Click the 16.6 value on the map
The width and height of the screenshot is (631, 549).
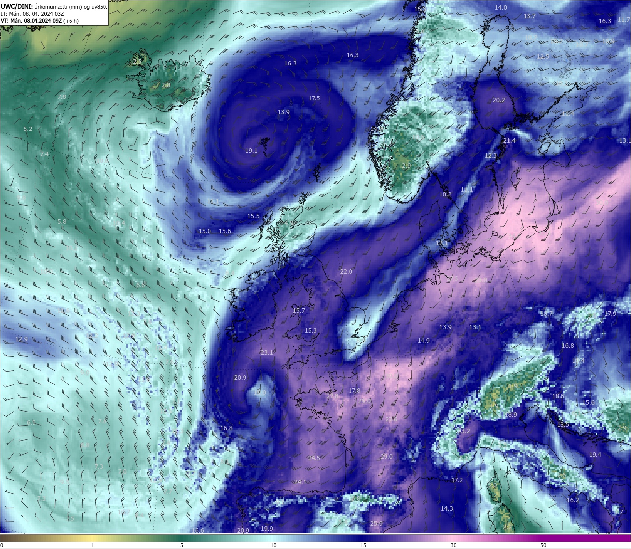tap(198, 531)
